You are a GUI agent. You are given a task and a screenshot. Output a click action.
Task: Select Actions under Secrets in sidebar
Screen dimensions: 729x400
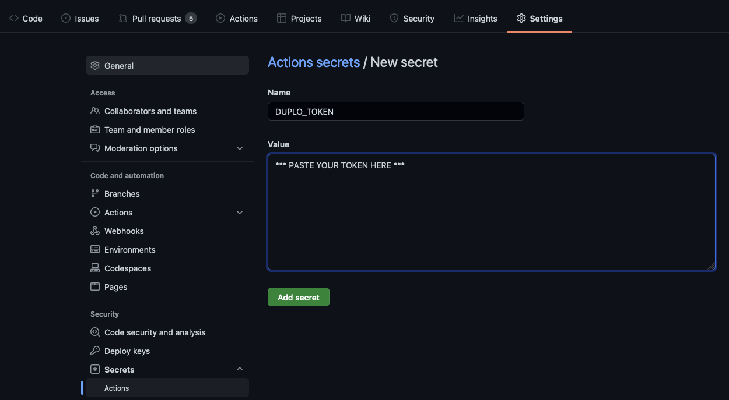(x=117, y=388)
